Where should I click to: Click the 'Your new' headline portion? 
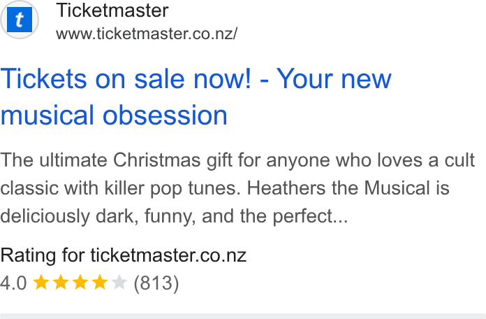pyautogui.click(x=334, y=79)
